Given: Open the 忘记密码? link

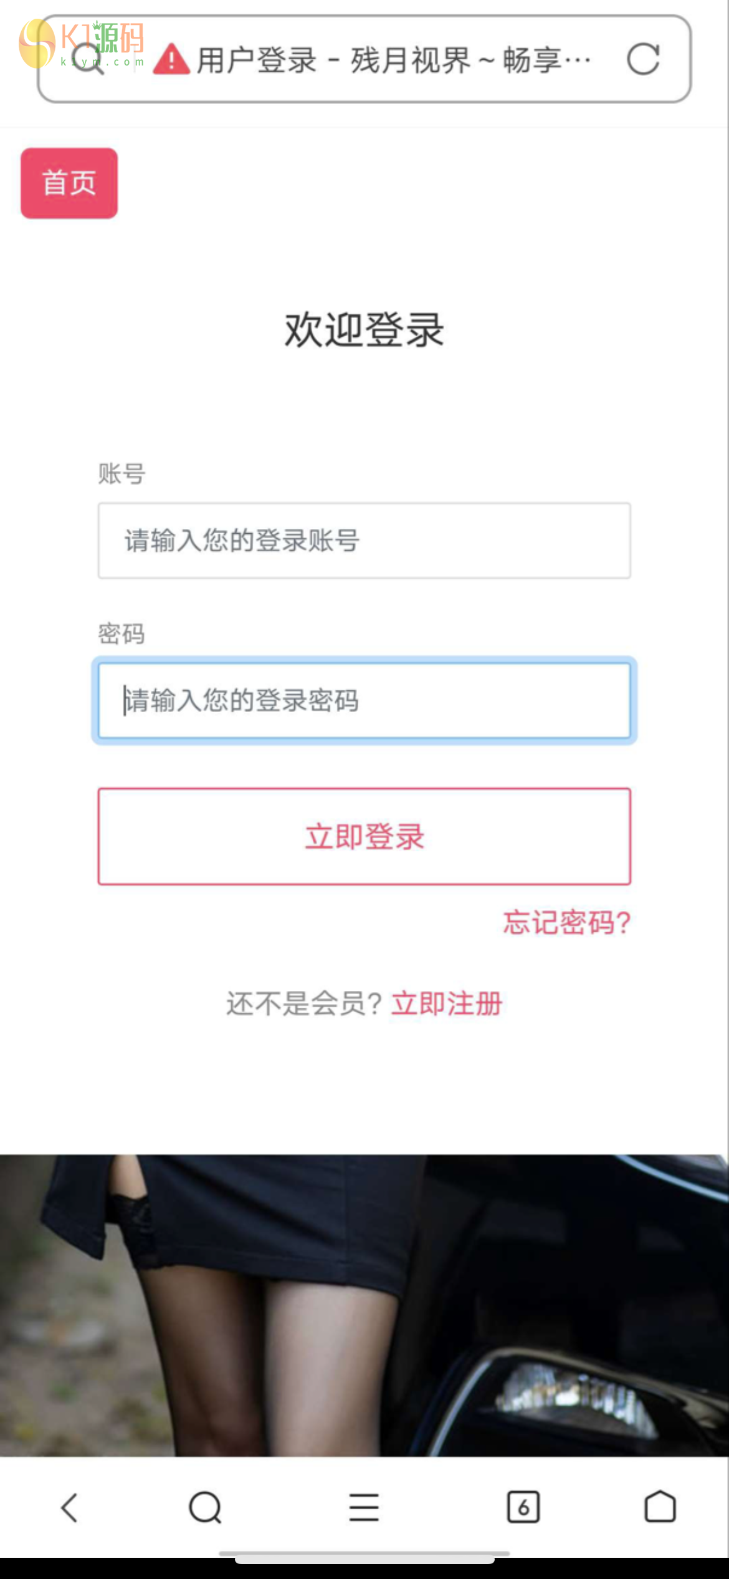Looking at the screenshot, I should (x=567, y=922).
